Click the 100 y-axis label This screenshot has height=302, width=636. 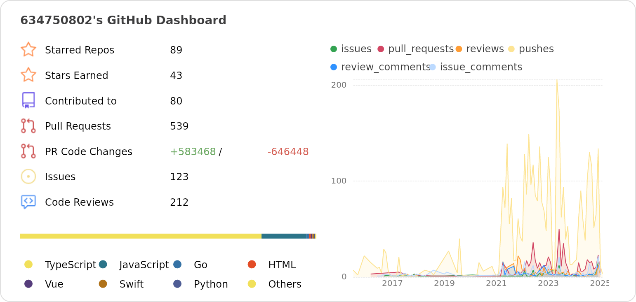[339, 181]
